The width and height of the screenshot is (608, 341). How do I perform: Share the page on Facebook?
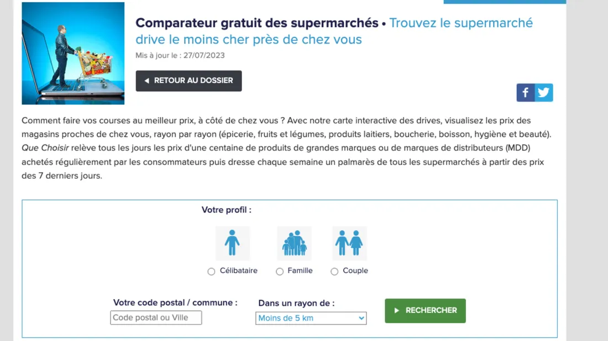click(525, 92)
